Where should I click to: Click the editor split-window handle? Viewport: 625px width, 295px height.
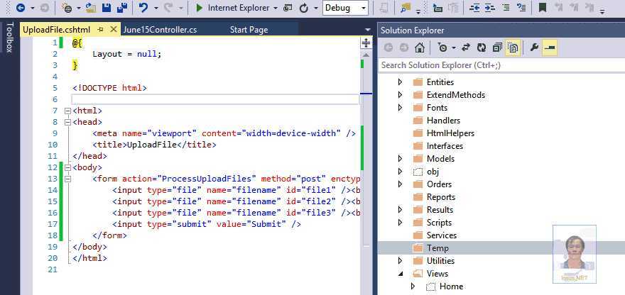pos(366,43)
